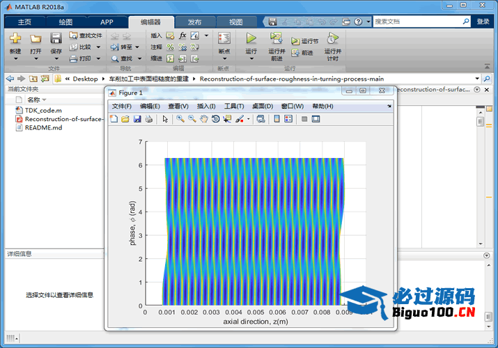Click the print figure icon in Figure 1
Screen dimensions: 498x348
tap(148, 119)
